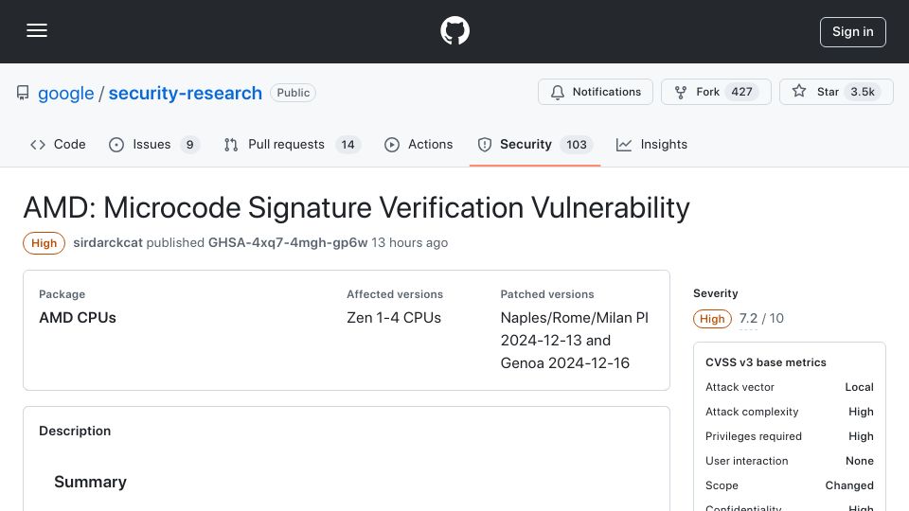Screen dimensions: 909x511
Task: Click the Attack vector Local row
Action: pos(789,387)
